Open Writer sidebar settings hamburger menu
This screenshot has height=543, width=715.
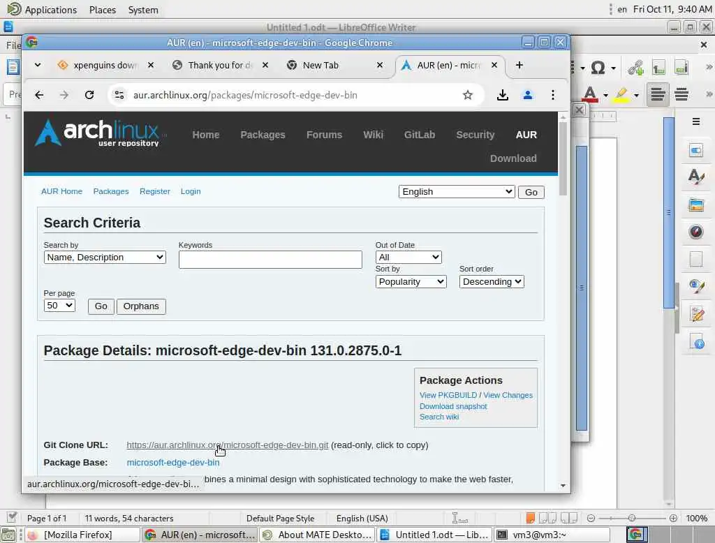point(696,121)
